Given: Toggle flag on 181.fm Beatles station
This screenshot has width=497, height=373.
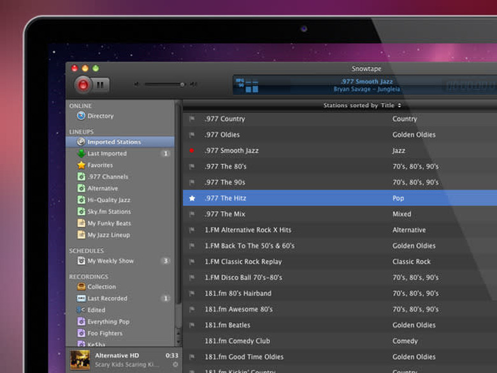Looking at the screenshot, I should (x=192, y=325).
